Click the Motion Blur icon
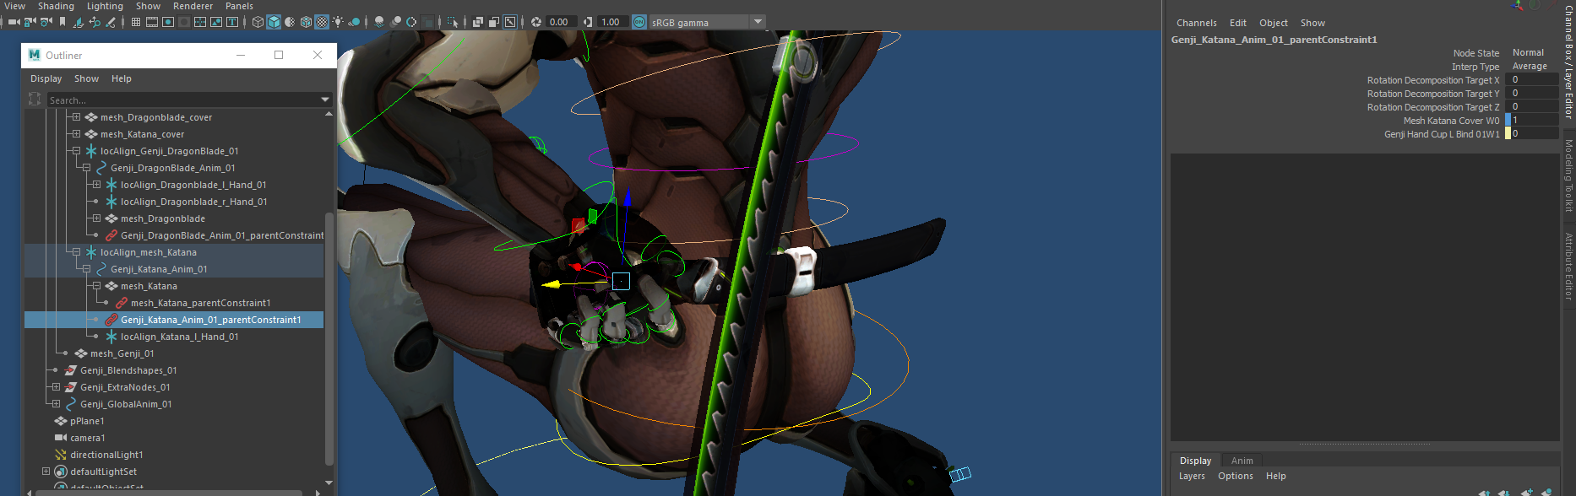The height and width of the screenshot is (496, 1576). pyautogui.click(x=395, y=22)
